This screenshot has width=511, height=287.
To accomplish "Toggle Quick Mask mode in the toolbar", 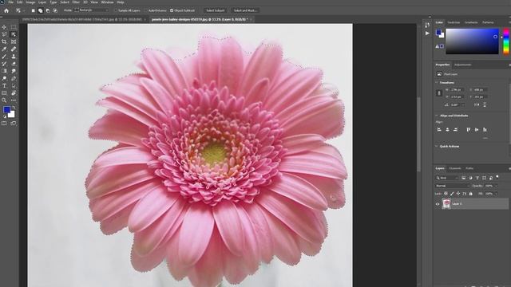I will pos(4,124).
